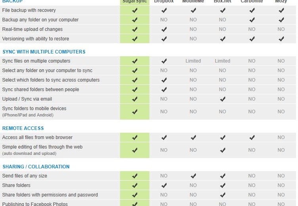The width and height of the screenshot is (298, 206).
Task: Click Carbonite checkmark for Backup any folder row
Action: pos(252,20)
